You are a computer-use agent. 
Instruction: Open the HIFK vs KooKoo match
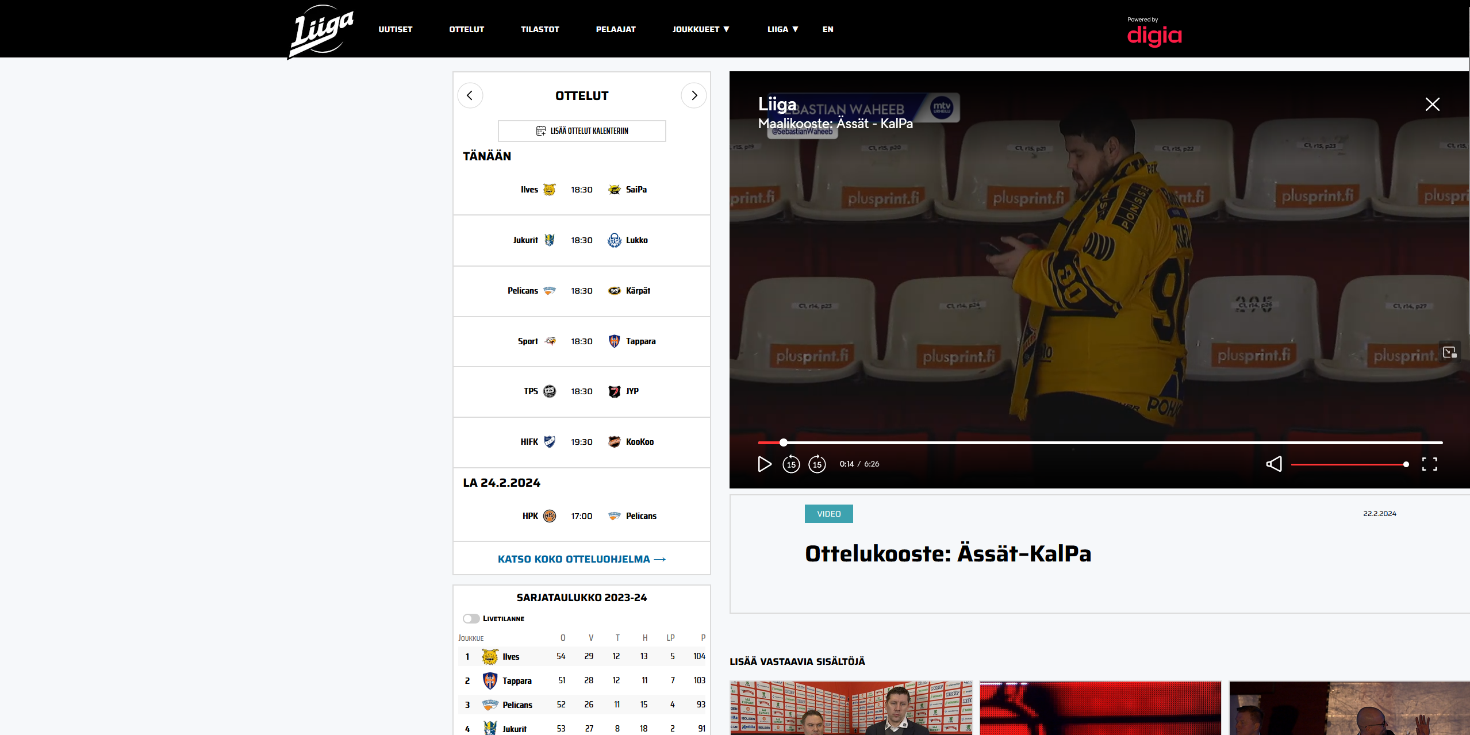(582, 442)
